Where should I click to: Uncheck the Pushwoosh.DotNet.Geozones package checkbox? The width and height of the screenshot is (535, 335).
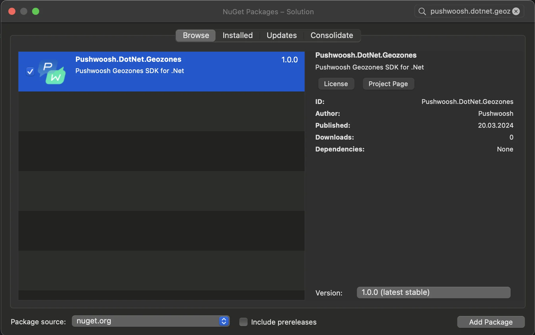30,72
